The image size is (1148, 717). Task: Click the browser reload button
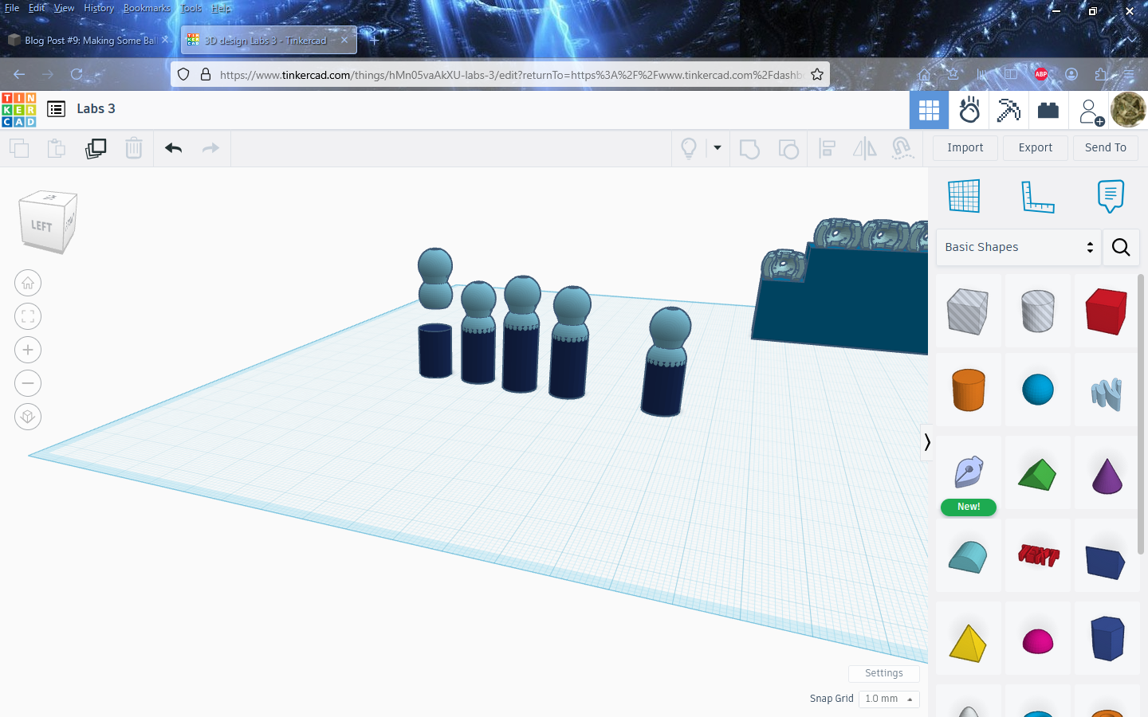(x=77, y=74)
